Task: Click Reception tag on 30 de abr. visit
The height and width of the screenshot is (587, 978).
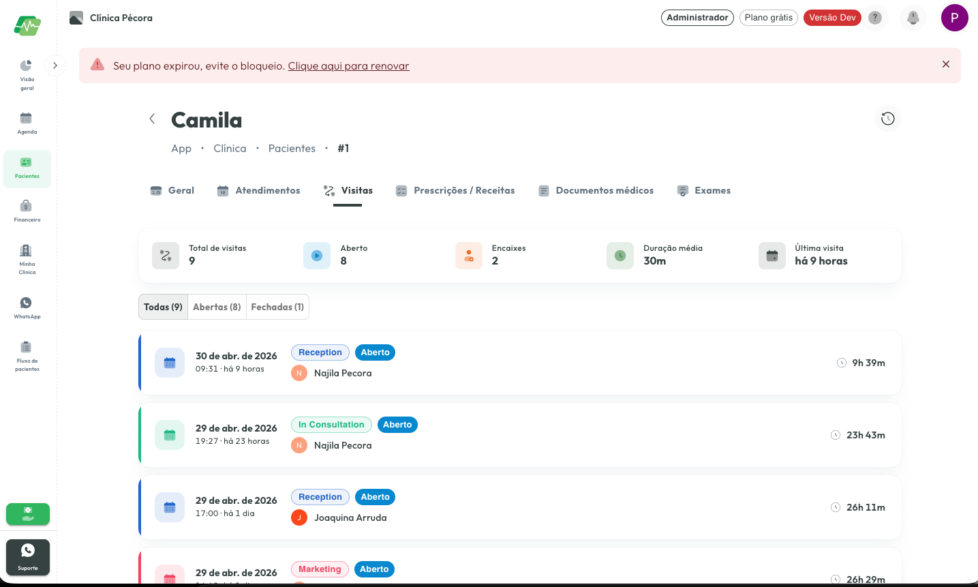Action: 320,352
